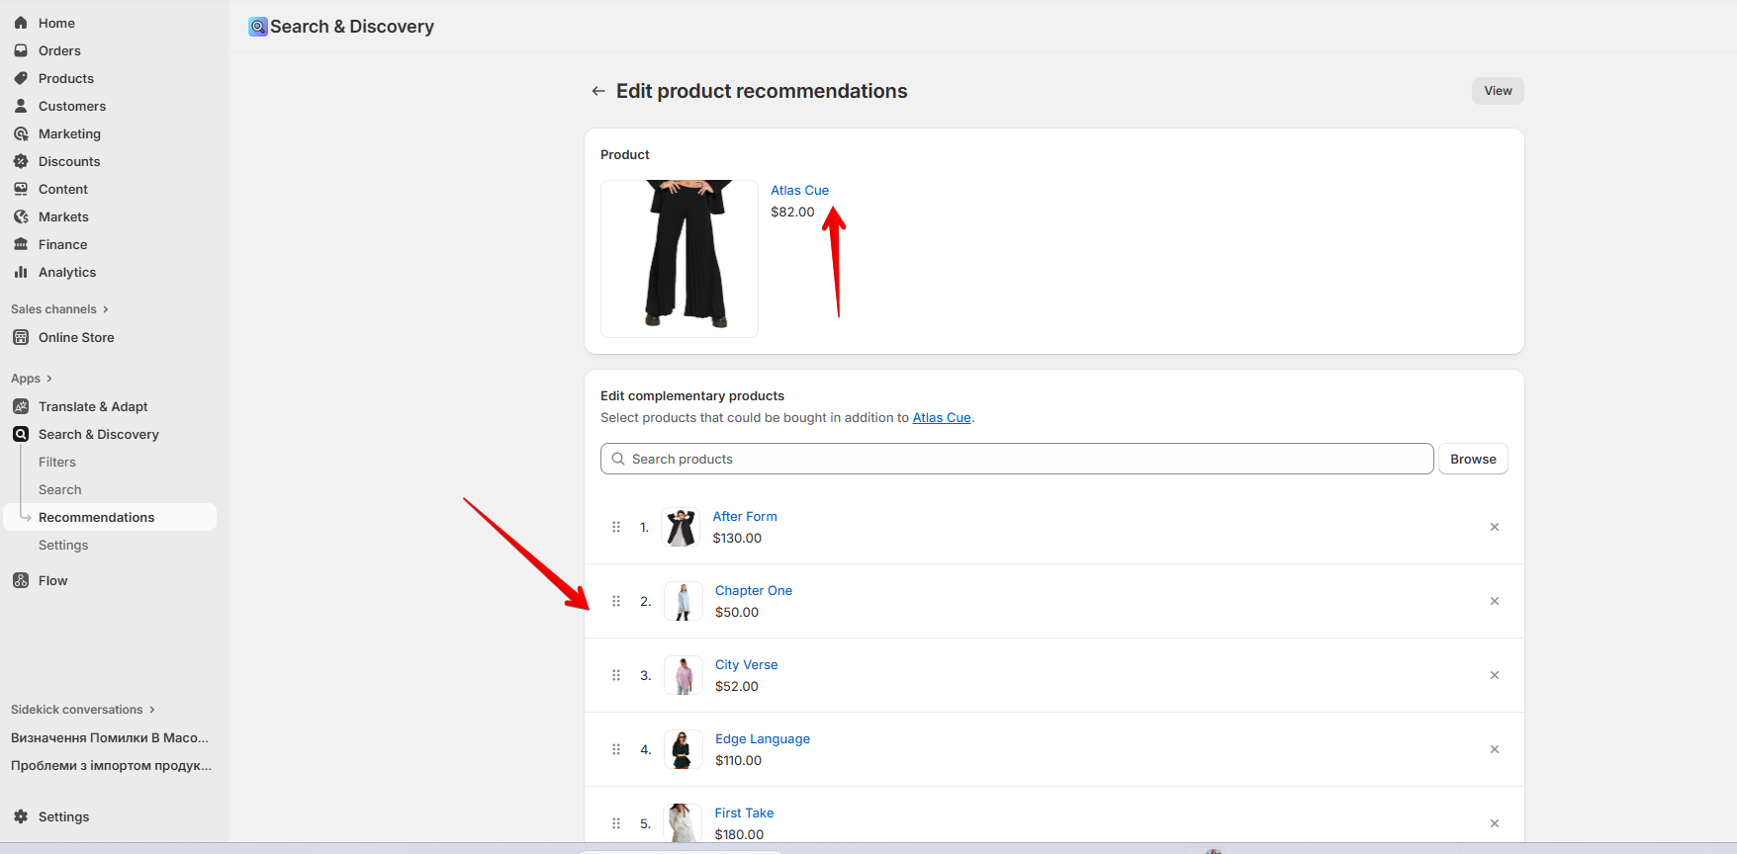1737x854 pixels.
Task: Click the Products tag icon
Action: click(21, 78)
